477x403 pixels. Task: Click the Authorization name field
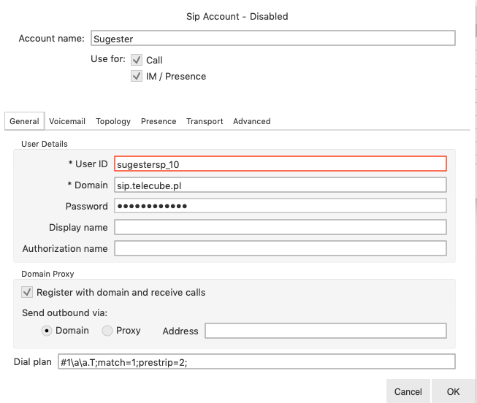point(280,249)
